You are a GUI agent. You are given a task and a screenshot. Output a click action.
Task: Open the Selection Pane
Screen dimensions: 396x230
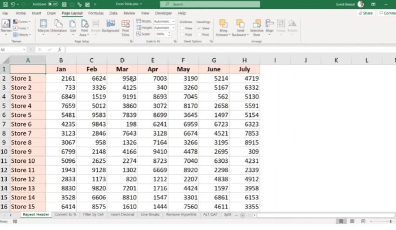[x=256, y=28]
